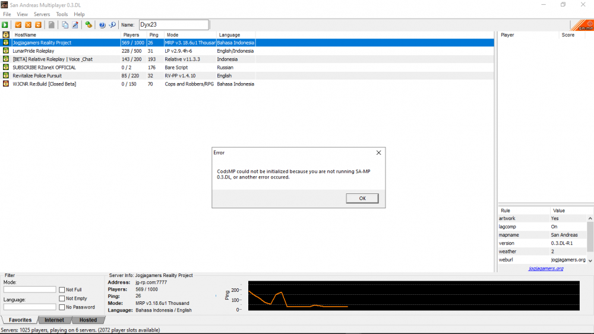Click the version rule row
The image size is (594, 334).
(542, 243)
